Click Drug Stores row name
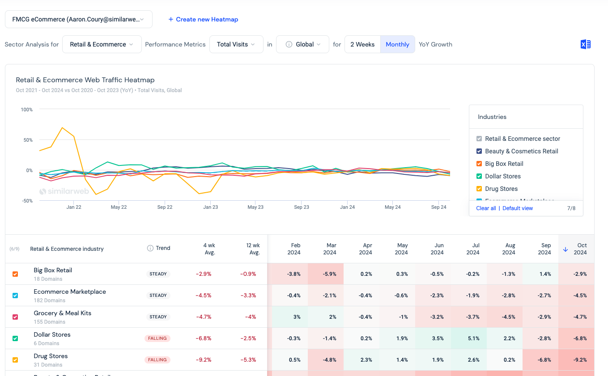 pyautogui.click(x=51, y=356)
